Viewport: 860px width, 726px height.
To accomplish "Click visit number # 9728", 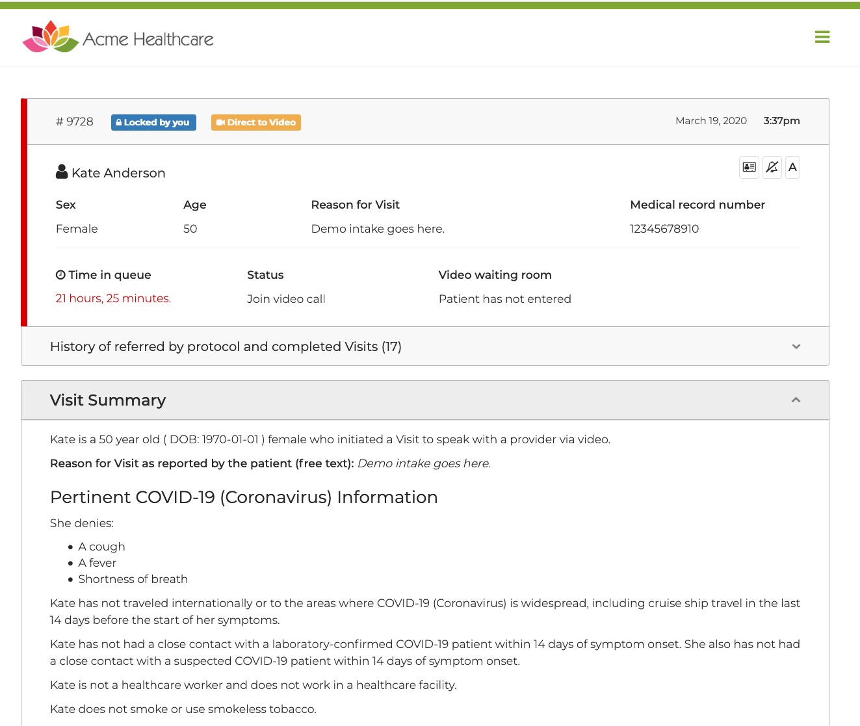I will click(x=75, y=122).
